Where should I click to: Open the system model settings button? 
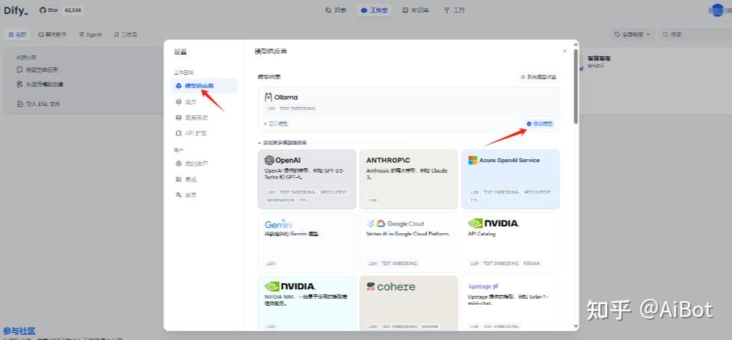[538, 77]
